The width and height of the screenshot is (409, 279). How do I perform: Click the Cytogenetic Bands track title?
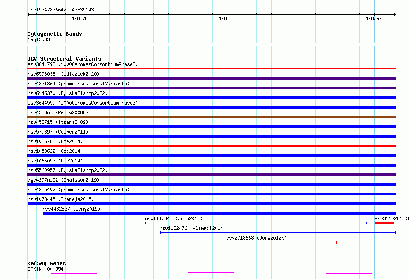pos(55,34)
